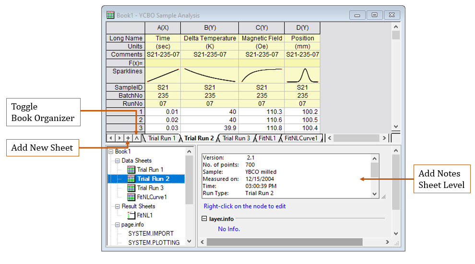Click the sheet tabs scroll-right arrow
475x264 pixels.
coord(119,138)
